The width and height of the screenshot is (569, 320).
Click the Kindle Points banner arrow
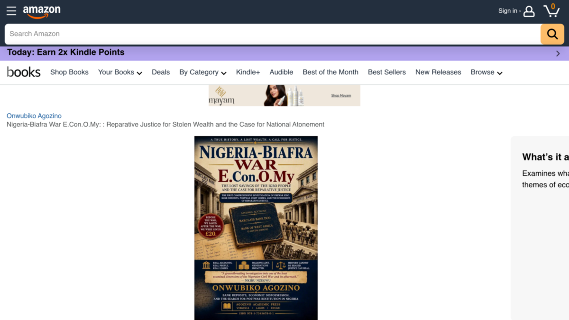(558, 54)
